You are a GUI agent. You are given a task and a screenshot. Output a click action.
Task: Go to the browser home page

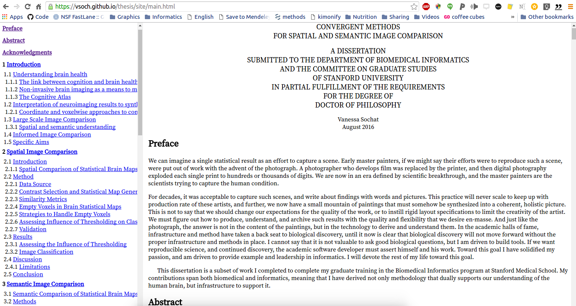pyautogui.click(x=38, y=6)
